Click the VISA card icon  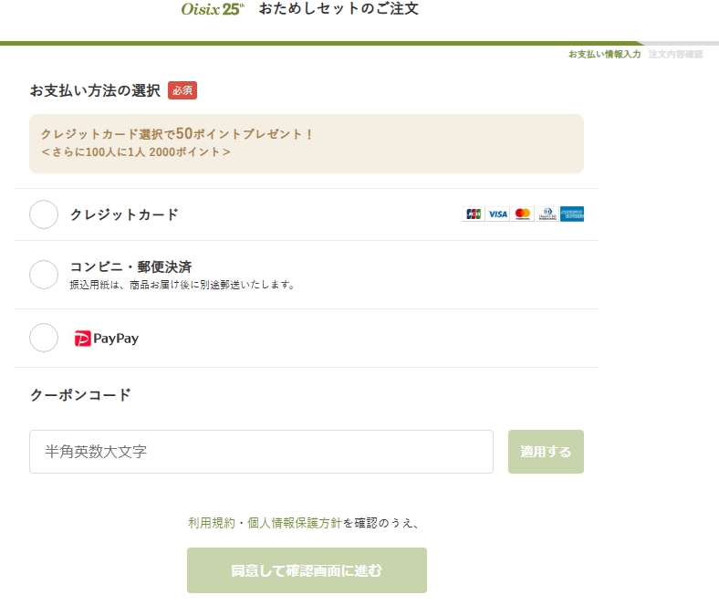coord(497,214)
